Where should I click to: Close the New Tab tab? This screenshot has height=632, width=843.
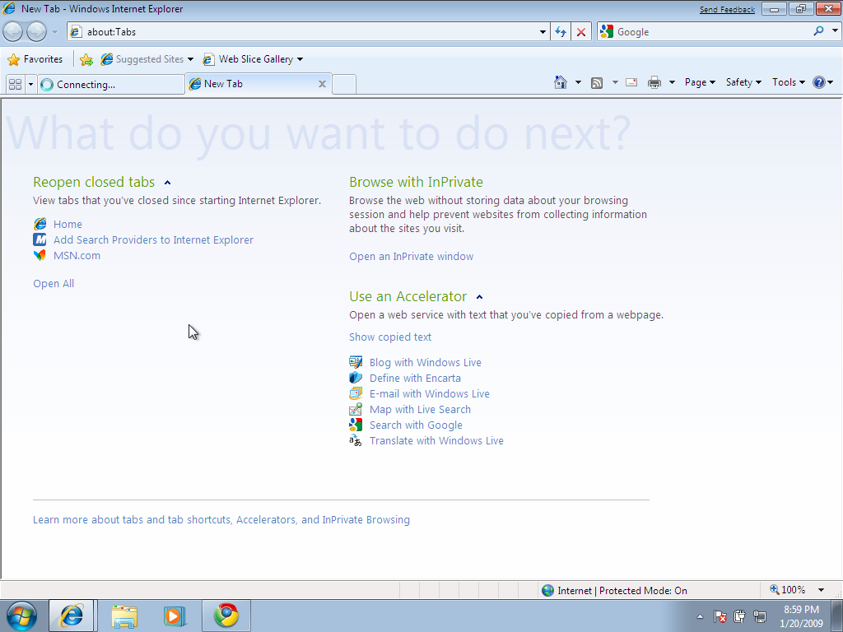(x=322, y=84)
